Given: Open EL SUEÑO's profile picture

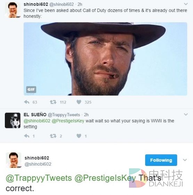Looking at the screenshot, I should pyautogui.click(x=13, y=120).
